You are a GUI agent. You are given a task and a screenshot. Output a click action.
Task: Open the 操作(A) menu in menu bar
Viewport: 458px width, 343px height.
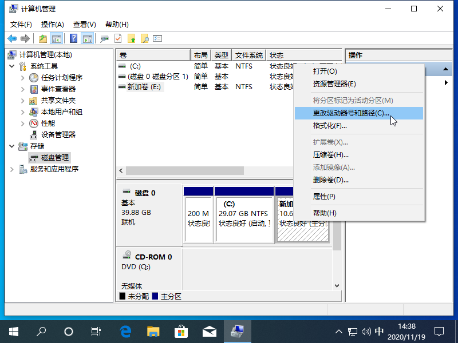52,25
